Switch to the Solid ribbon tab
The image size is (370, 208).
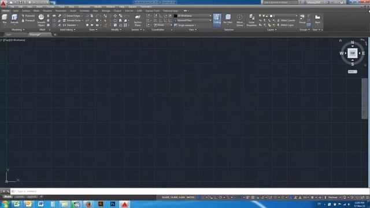pos(16,11)
